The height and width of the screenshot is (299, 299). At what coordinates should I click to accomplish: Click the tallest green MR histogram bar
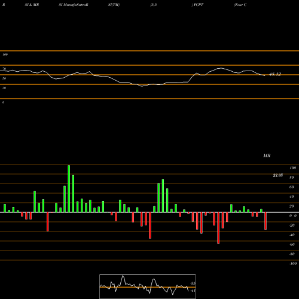point(69,188)
